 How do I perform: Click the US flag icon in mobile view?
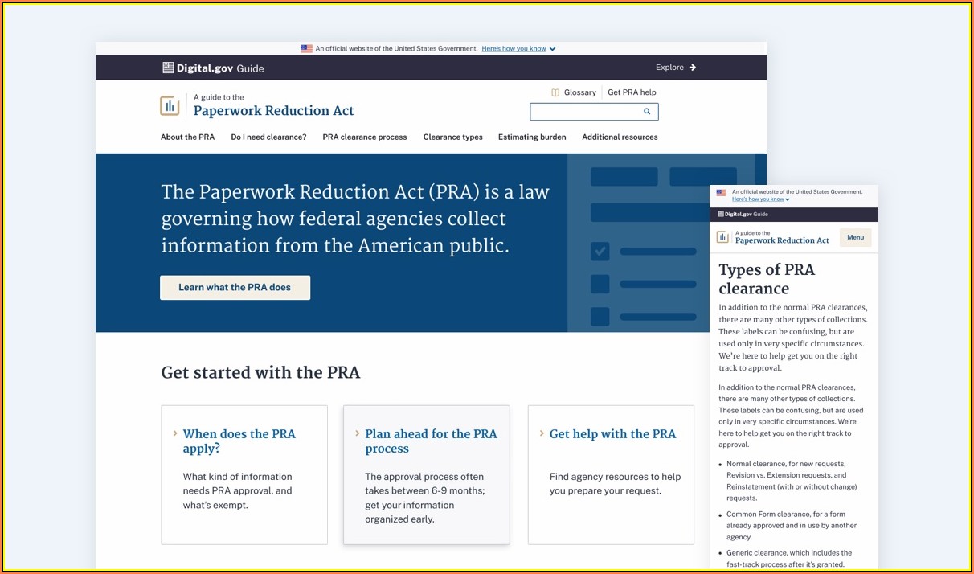click(721, 193)
